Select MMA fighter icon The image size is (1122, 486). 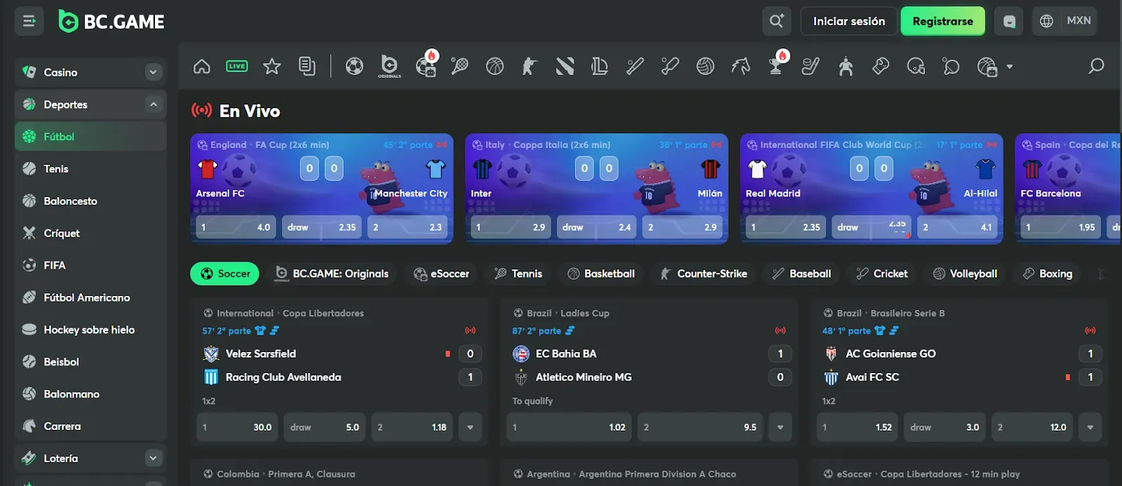pyautogui.click(x=846, y=67)
